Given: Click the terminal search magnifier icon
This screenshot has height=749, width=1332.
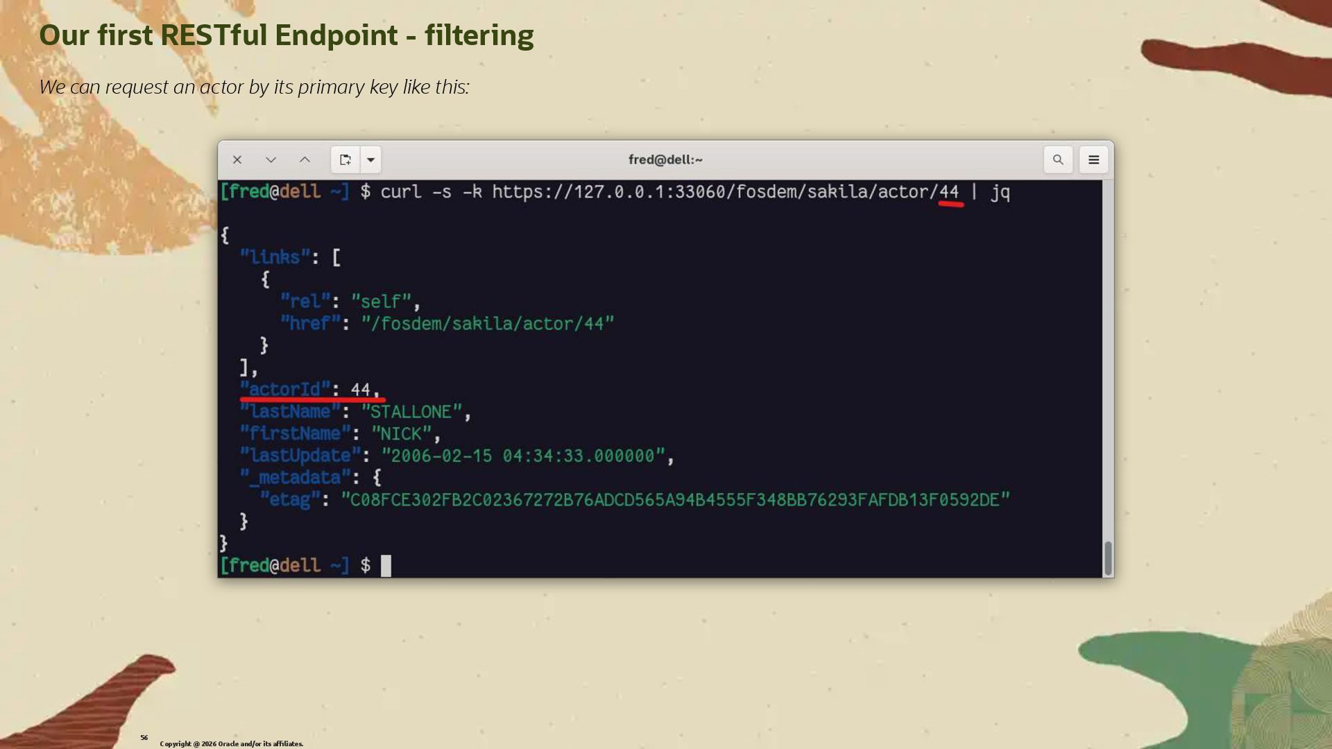Looking at the screenshot, I should (1058, 160).
